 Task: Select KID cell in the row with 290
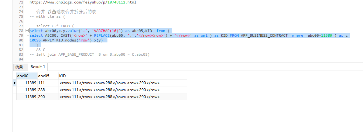click(x=122, y=97)
